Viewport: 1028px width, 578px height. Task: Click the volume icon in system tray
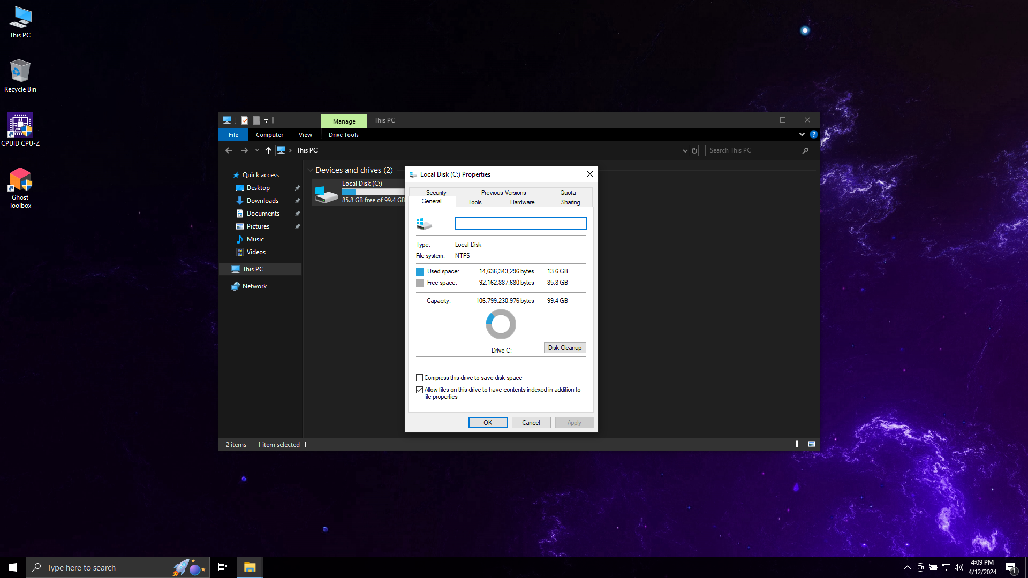[958, 567]
